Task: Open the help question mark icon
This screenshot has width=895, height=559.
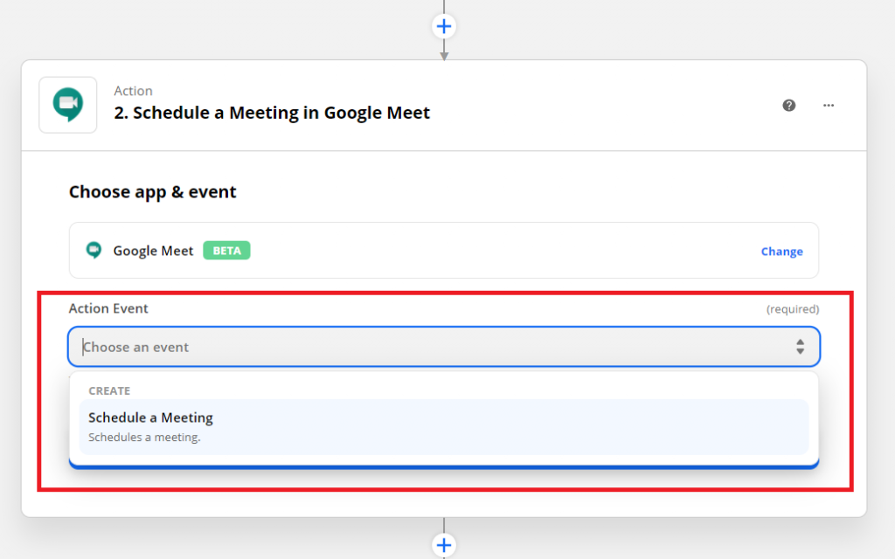Action: pos(789,106)
